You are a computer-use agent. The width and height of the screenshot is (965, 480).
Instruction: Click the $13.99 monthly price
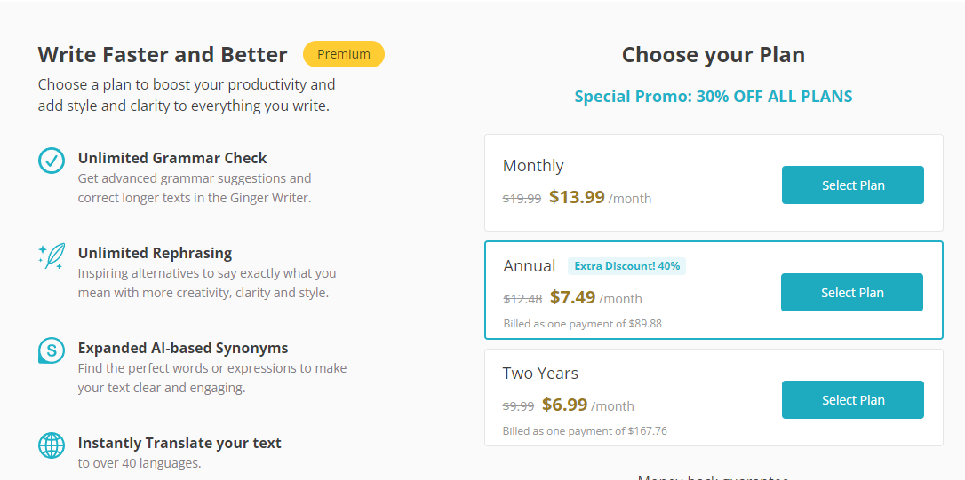pos(577,197)
